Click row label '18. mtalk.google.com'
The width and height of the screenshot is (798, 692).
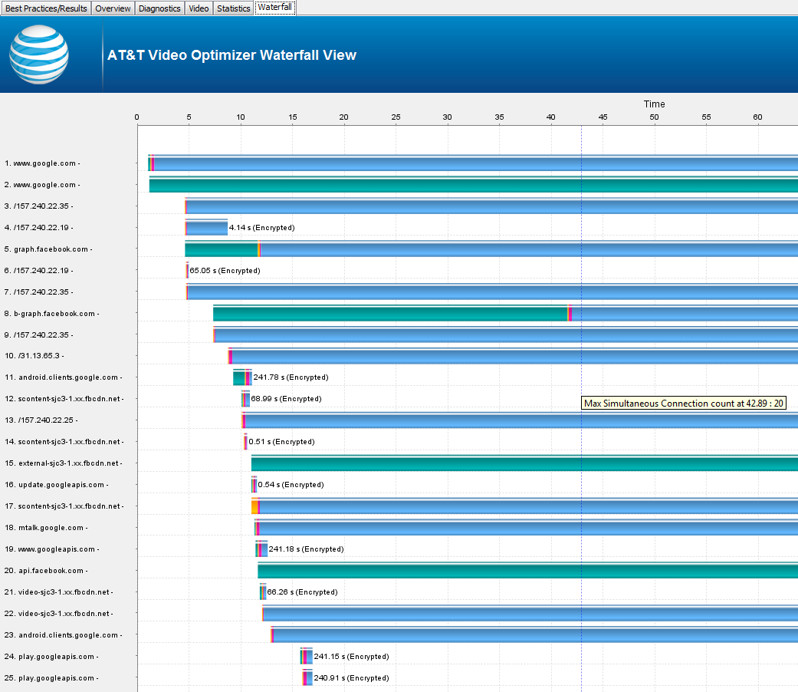pos(46,528)
